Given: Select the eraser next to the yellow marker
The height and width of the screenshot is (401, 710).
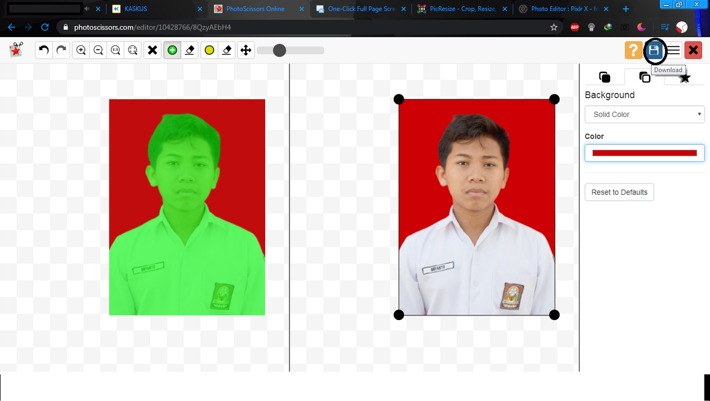Looking at the screenshot, I should pos(226,50).
